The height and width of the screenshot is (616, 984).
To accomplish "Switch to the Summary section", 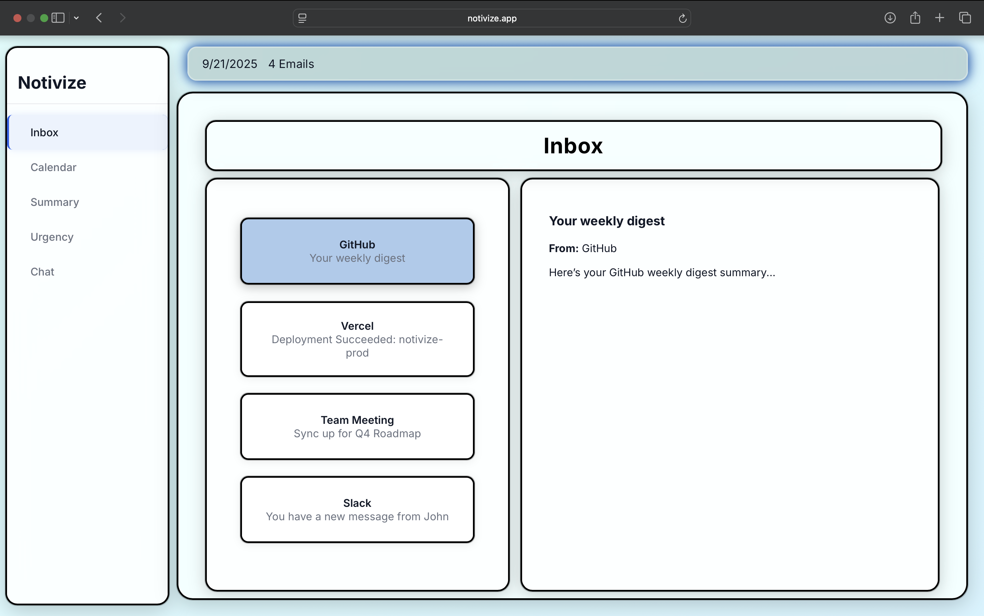I will [55, 202].
